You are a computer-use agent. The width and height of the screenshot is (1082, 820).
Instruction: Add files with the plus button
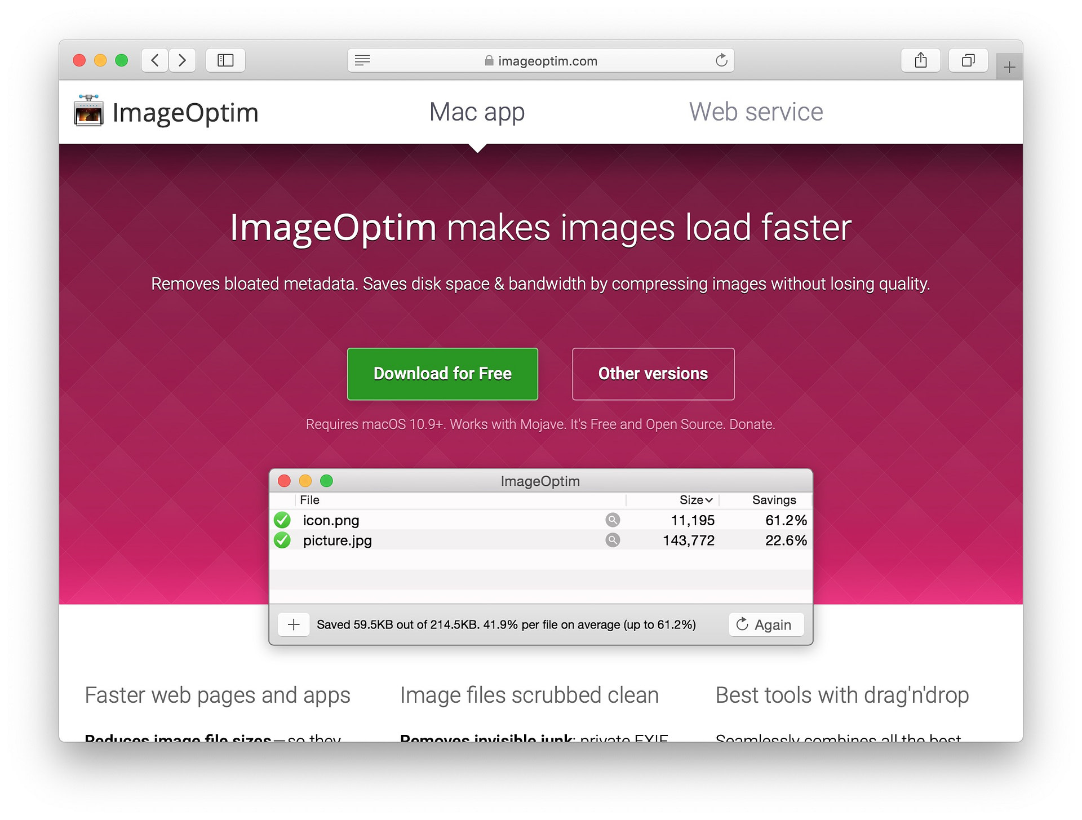tap(294, 624)
